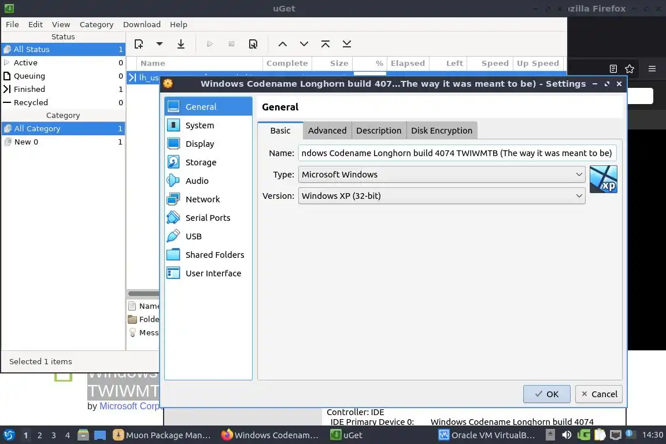The height and width of the screenshot is (444, 666).
Task: Open the Shared Folders settings page
Action: pyautogui.click(x=208, y=254)
